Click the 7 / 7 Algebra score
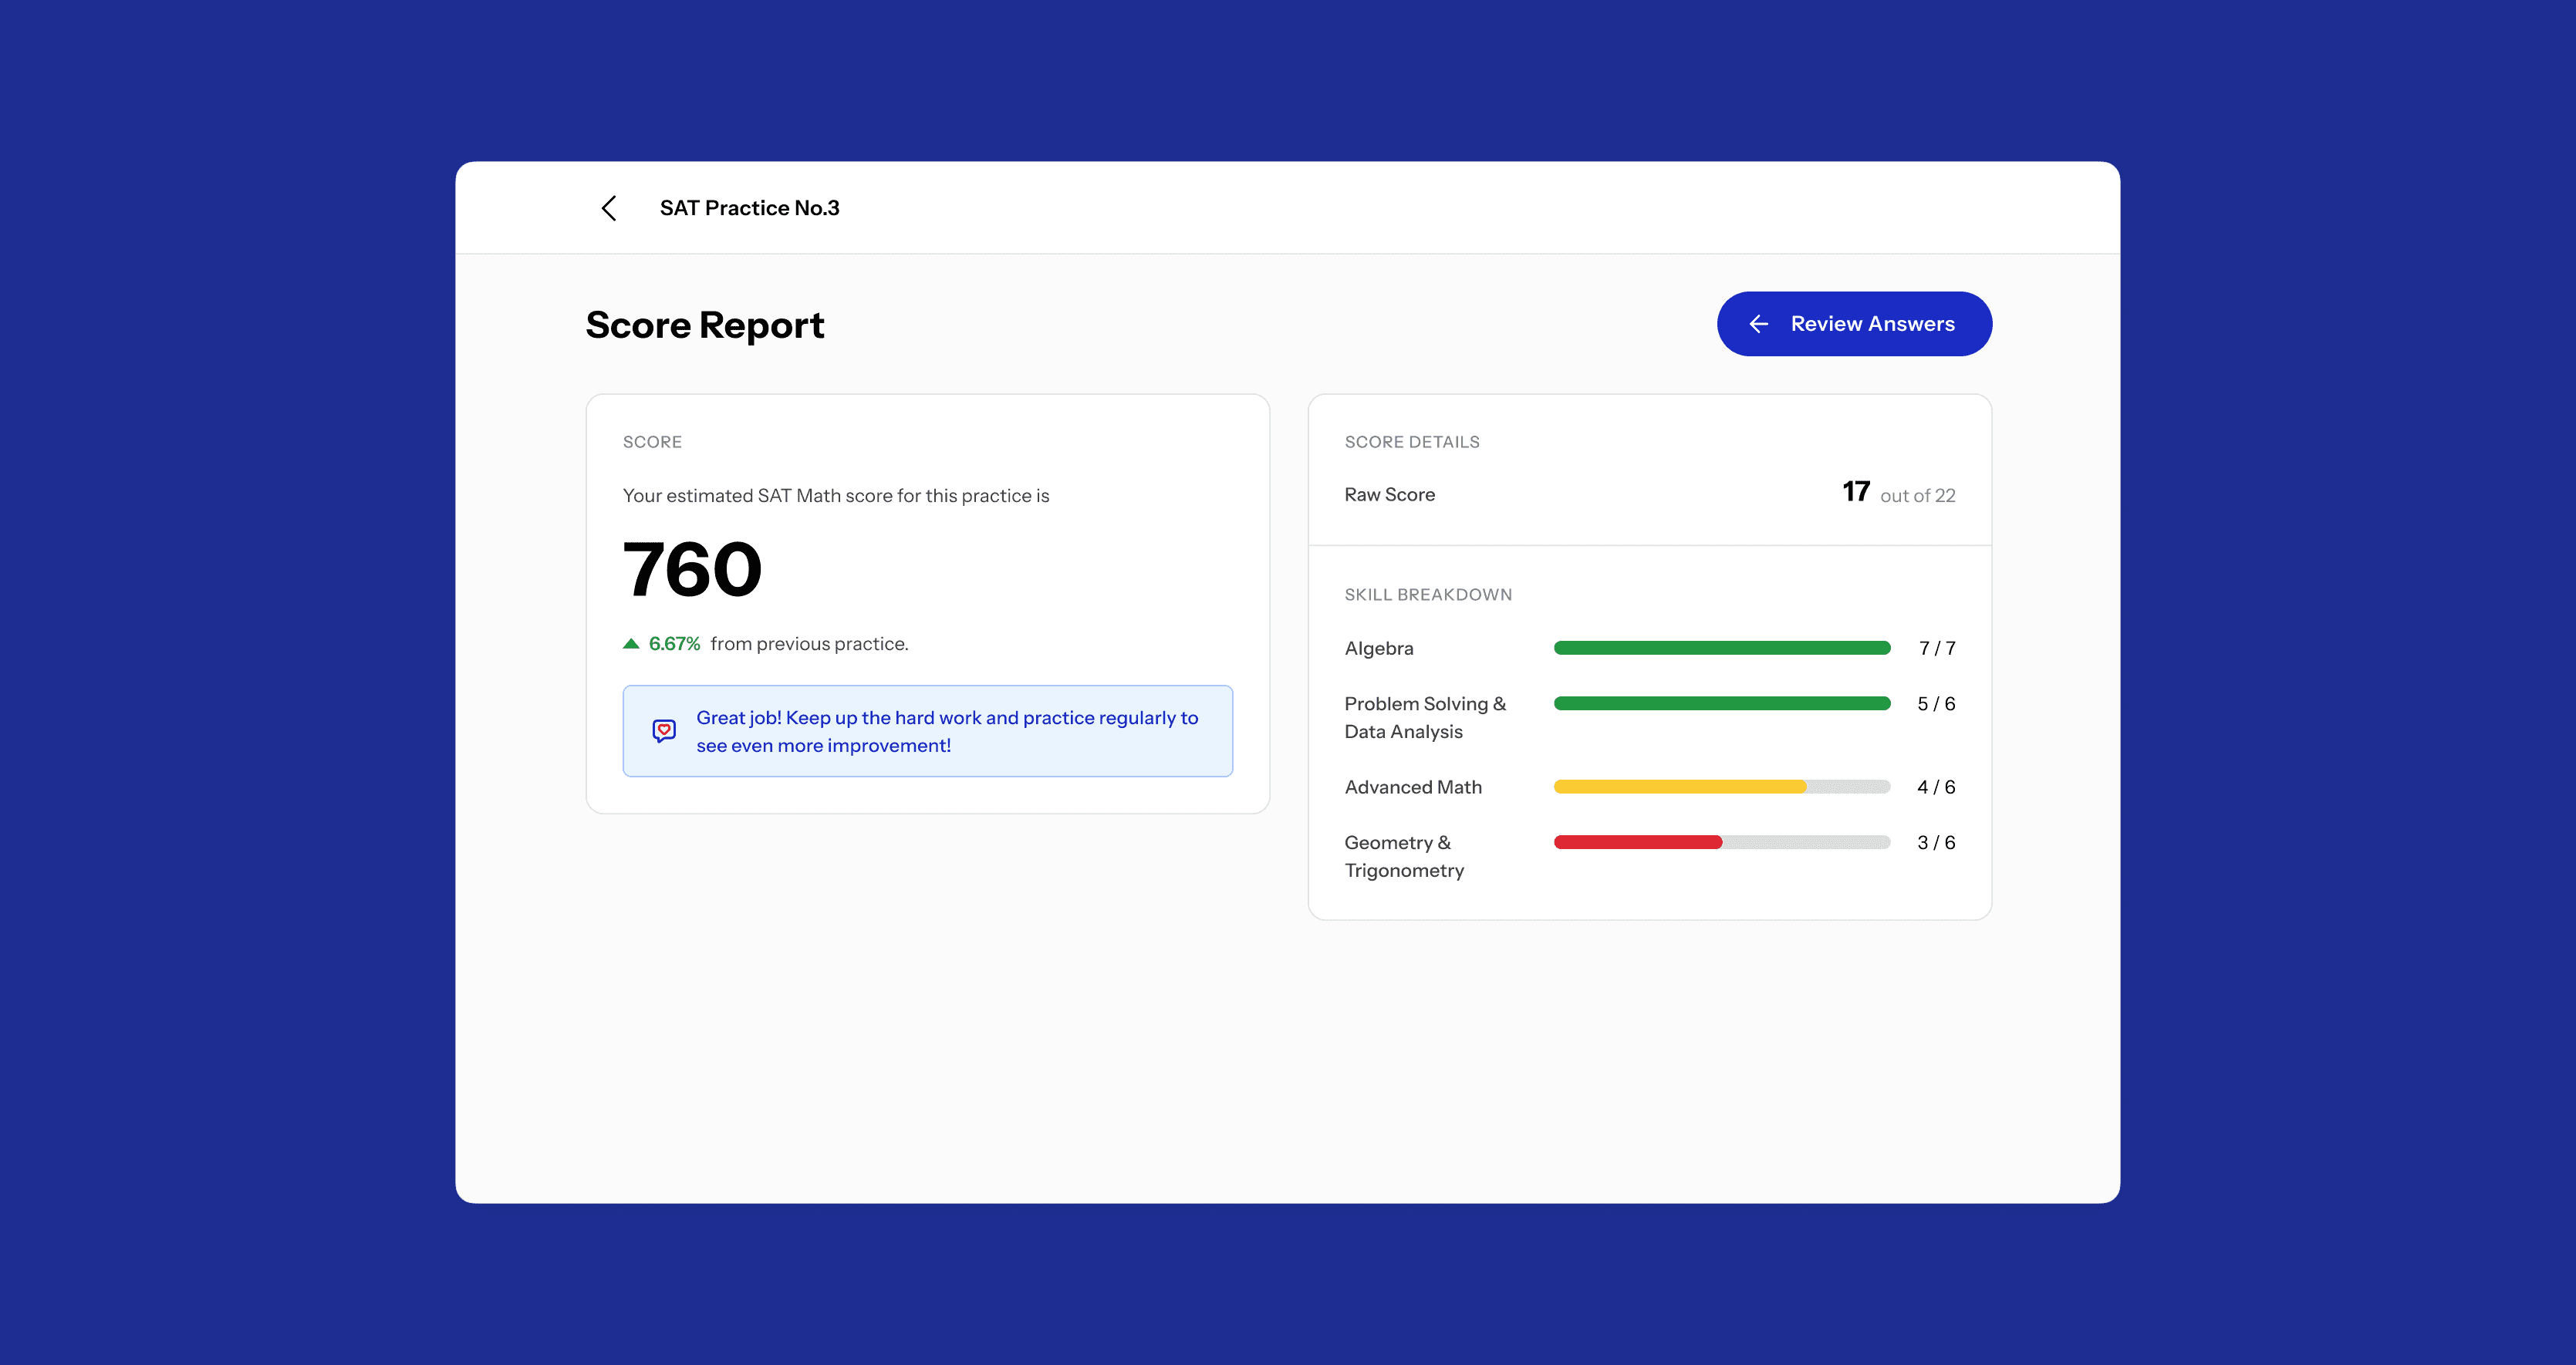 1937,649
